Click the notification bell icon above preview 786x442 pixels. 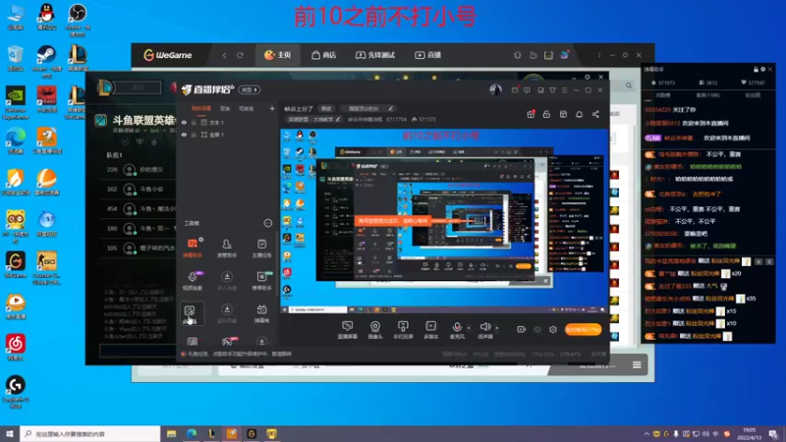(579, 114)
